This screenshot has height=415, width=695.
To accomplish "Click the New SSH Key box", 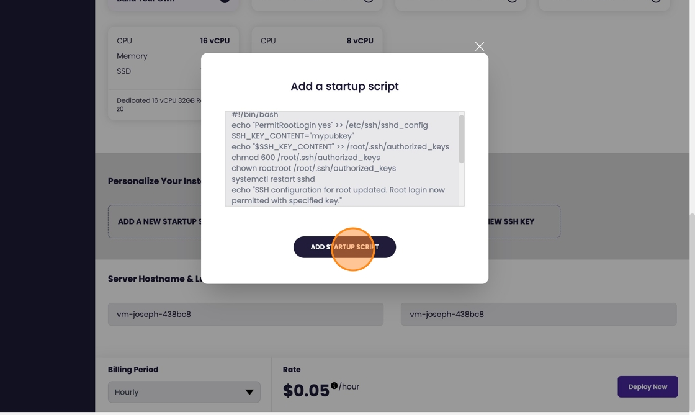I will pyautogui.click(x=523, y=221).
